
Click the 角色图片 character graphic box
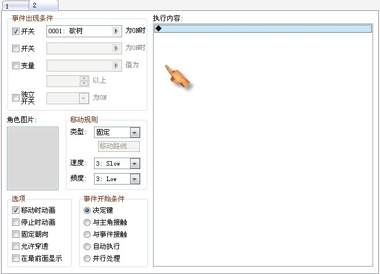pyautogui.click(x=33, y=158)
